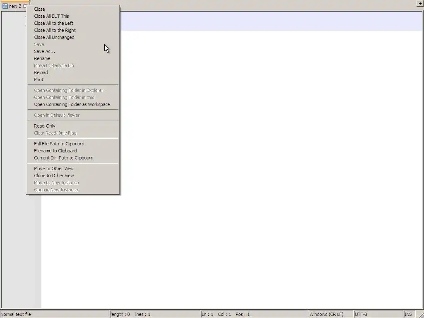Click the save icon on the new 2 tab
Image resolution: width=424 pixels, height=318 pixels.
tap(5, 6)
